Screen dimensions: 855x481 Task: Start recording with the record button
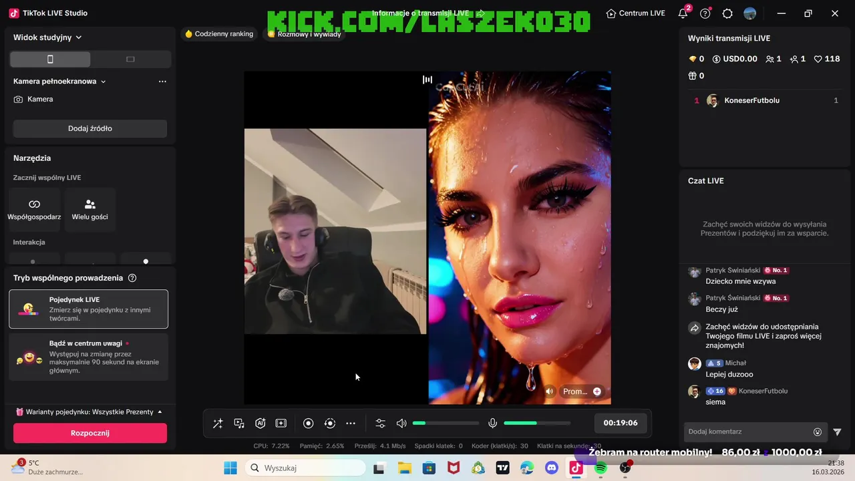(308, 424)
